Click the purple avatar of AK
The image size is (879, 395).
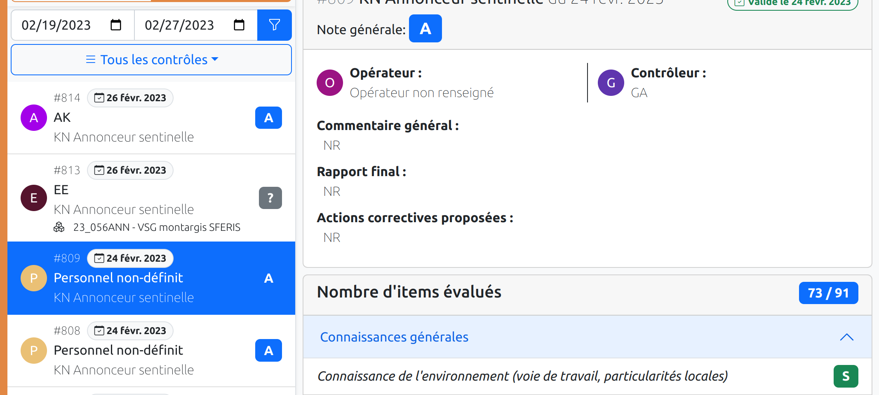33,118
